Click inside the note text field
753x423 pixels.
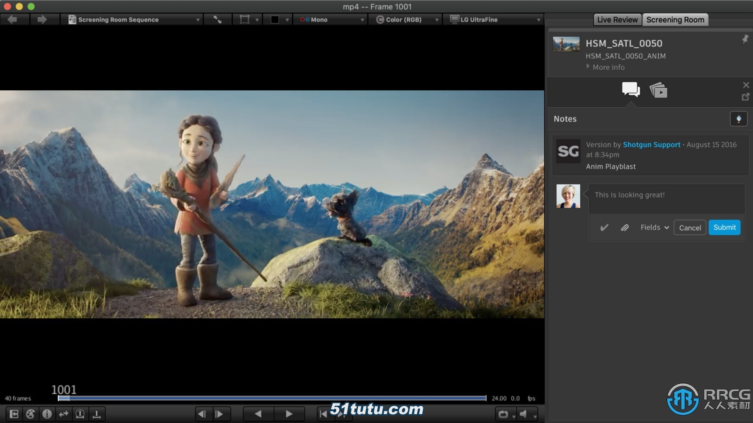pos(666,199)
